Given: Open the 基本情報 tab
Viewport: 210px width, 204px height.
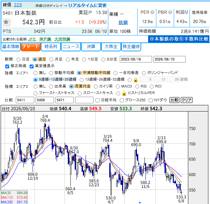Looking at the screenshot, I should tap(11, 47).
